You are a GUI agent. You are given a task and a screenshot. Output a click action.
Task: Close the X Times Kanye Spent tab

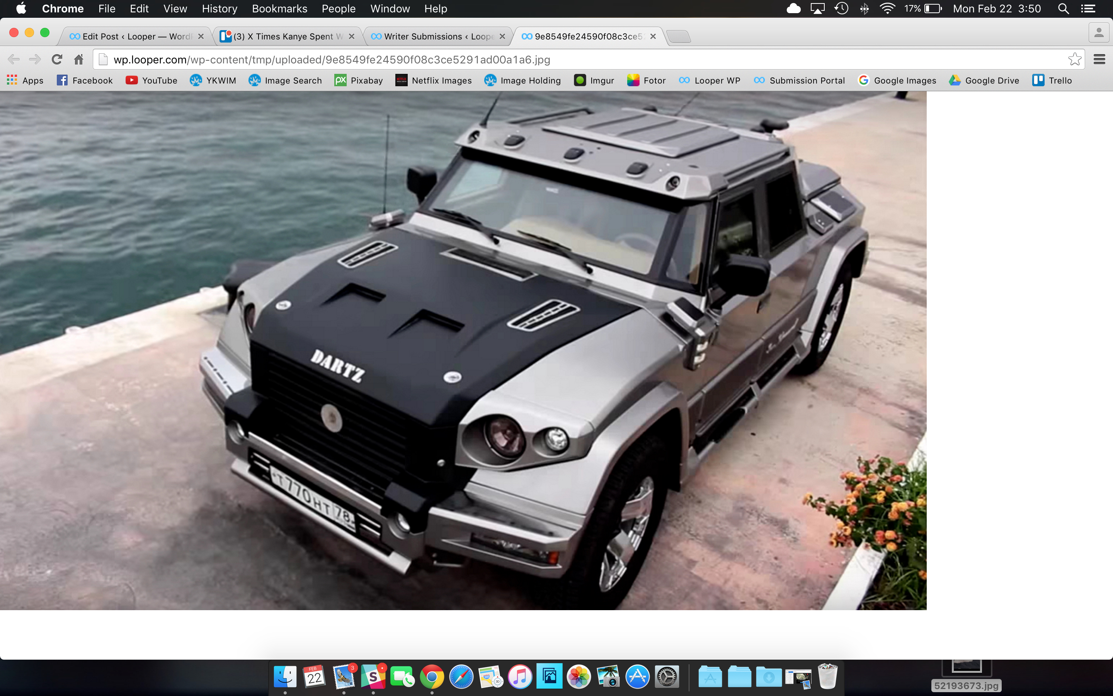click(x=352, y=36)
